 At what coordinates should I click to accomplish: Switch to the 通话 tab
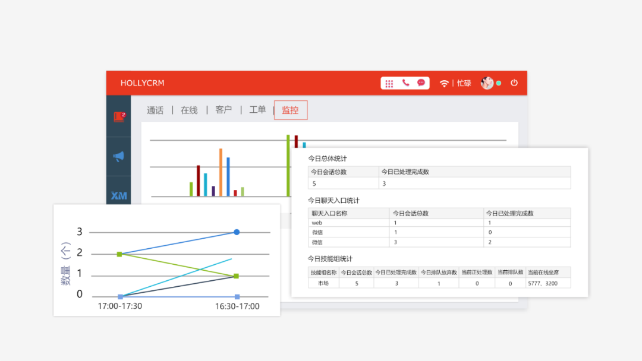[x=155, y=110]
